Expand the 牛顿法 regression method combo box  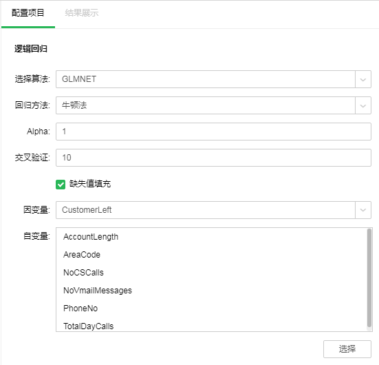coord(213,105)
